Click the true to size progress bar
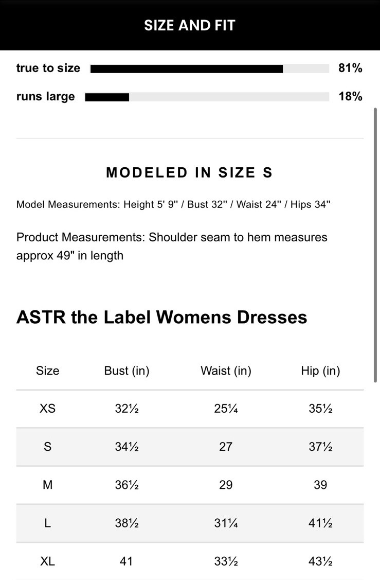This screenshot has height=580, width=380. click(209, 68)
